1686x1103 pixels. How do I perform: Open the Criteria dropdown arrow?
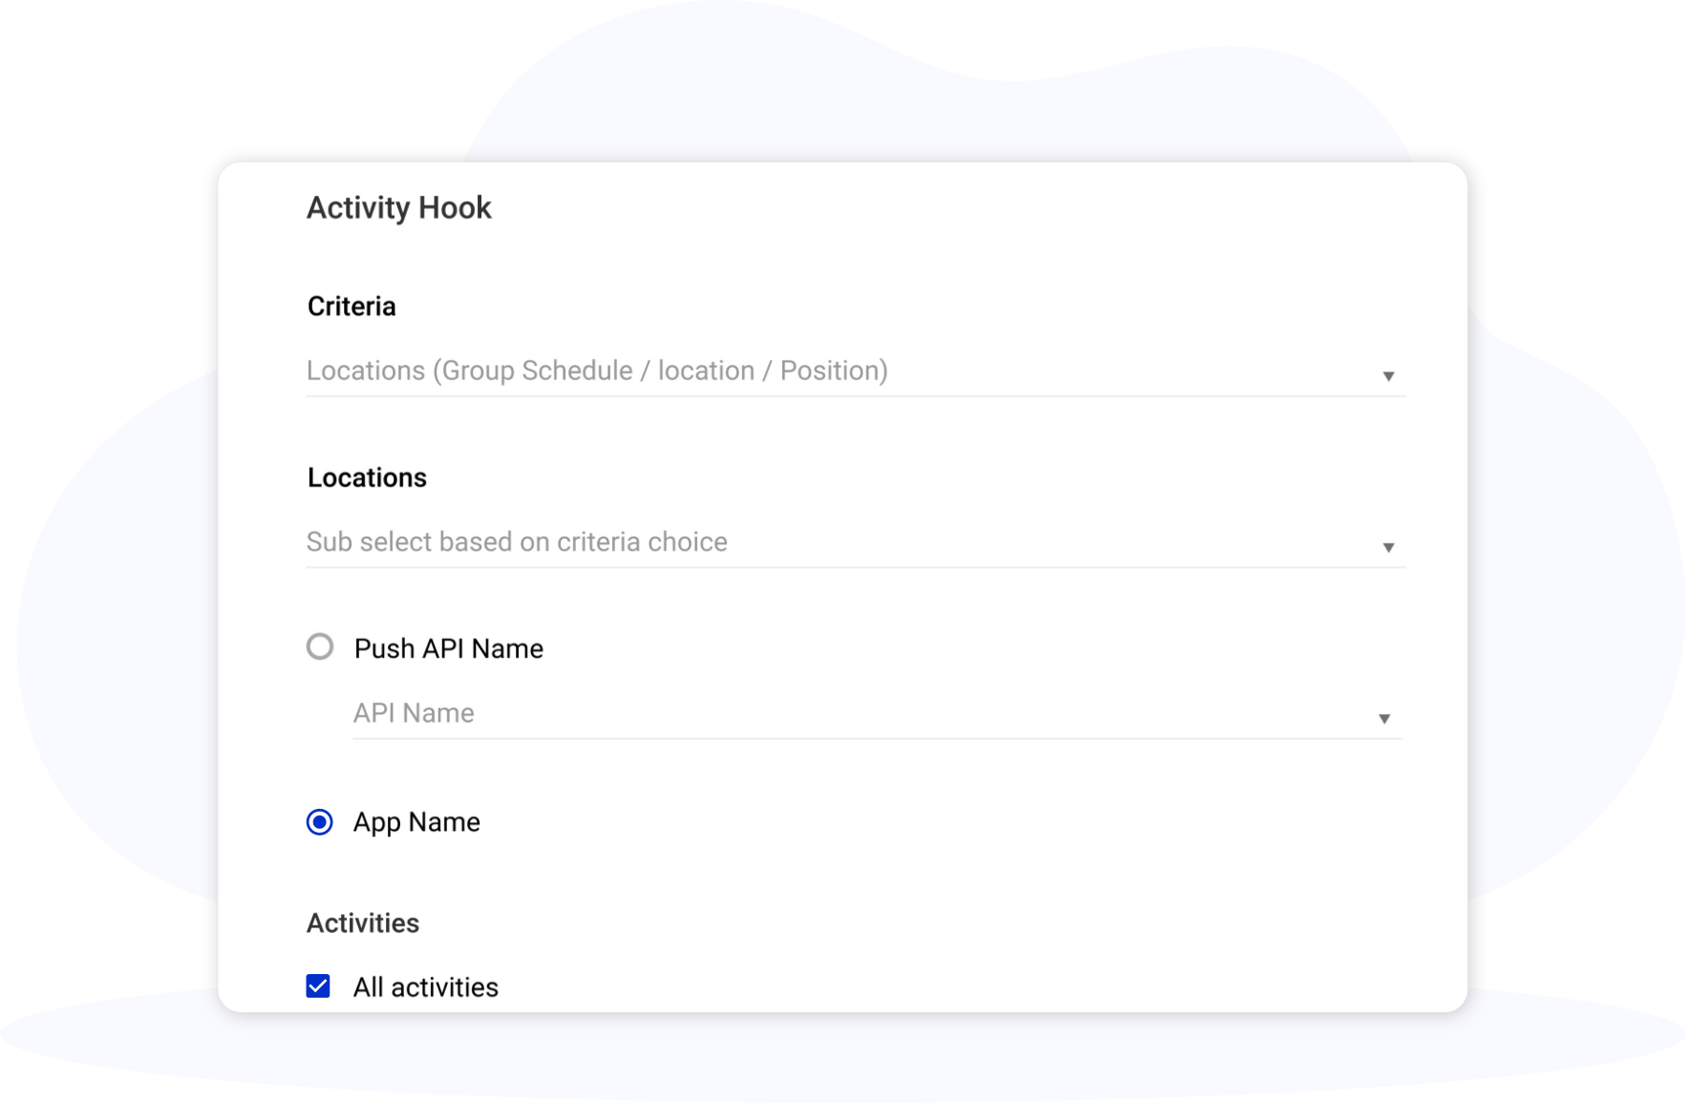tap(1388, 376)
